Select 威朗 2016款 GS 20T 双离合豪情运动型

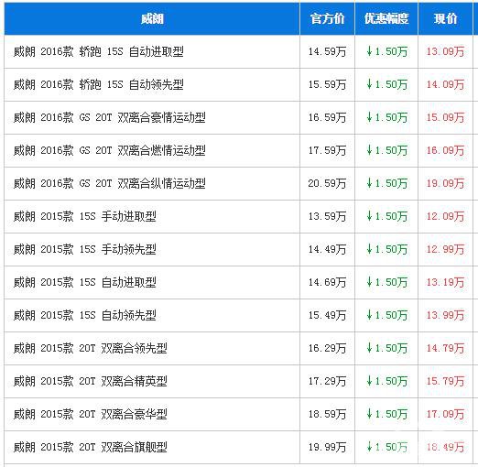109,117
